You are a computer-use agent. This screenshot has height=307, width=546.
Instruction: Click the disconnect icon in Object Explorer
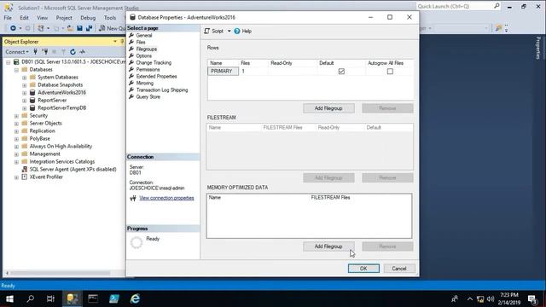point(45,52)
